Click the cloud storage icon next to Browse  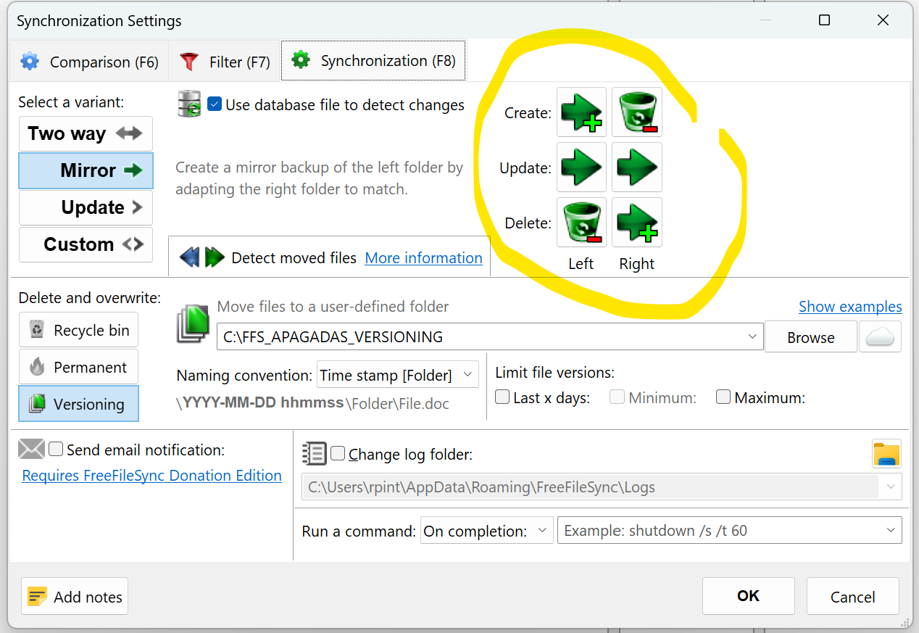coord(880,337)
